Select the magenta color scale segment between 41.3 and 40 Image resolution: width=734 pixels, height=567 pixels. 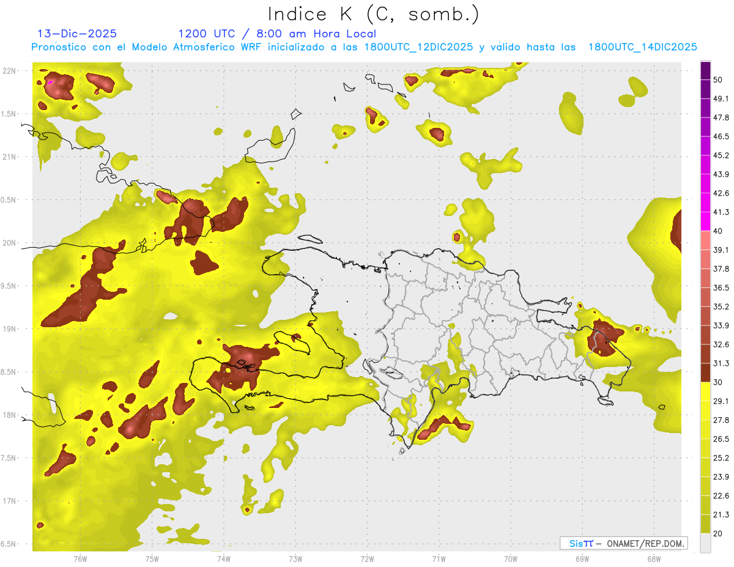point(705,221)
